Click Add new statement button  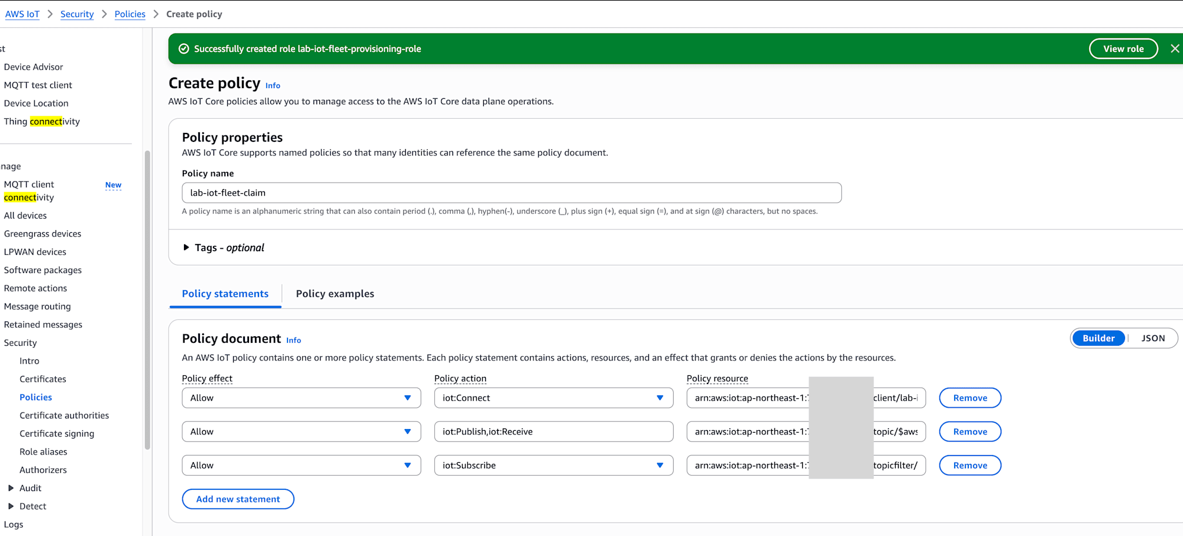coord(238,499)
